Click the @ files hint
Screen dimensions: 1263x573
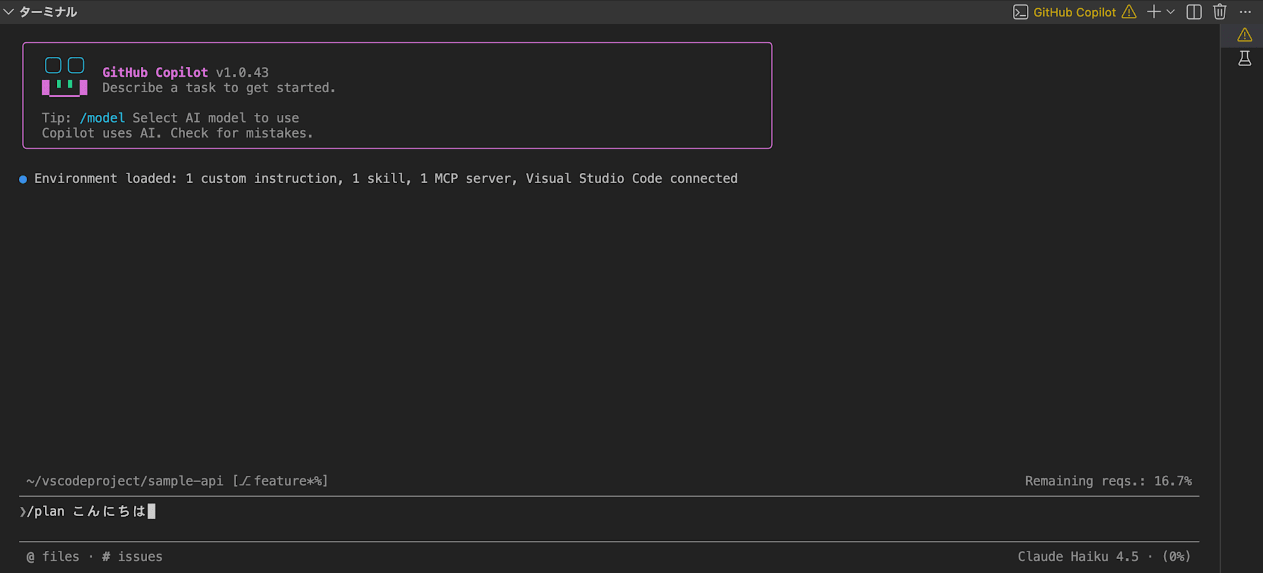coord(53,557)
